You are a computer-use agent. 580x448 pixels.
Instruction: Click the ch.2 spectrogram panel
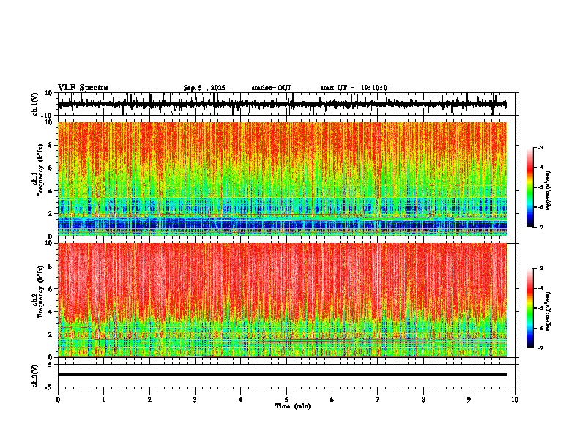pyautogui.click(x=283, y=300)
